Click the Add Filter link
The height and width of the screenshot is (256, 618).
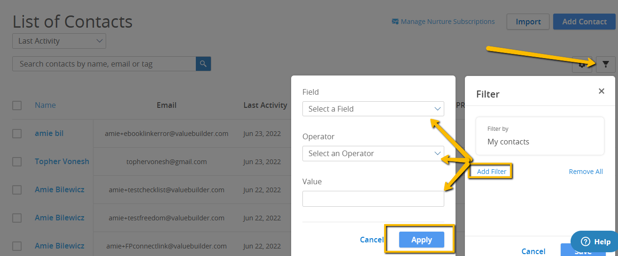[492, 172]
